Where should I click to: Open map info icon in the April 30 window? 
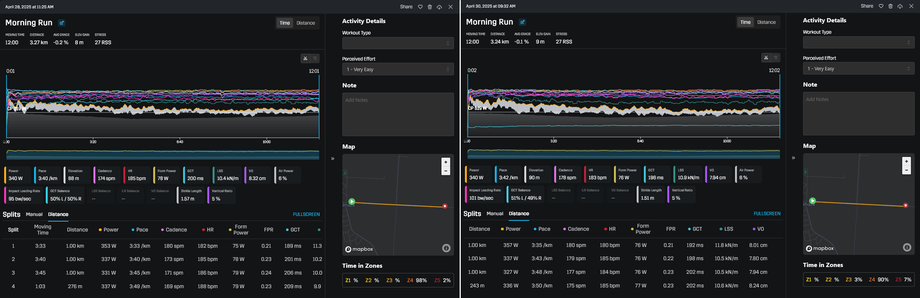click(907, 247)
